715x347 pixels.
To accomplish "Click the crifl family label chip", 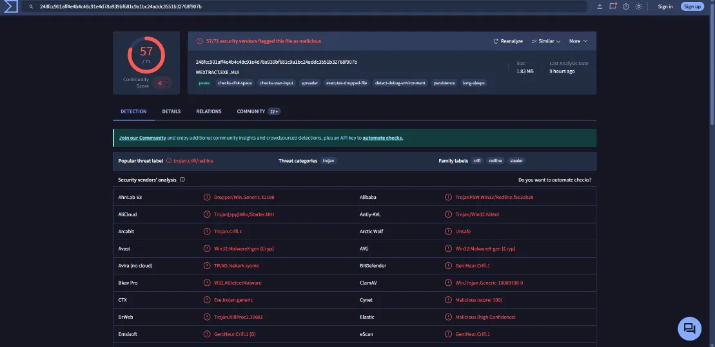I will (x=477, y=161).
